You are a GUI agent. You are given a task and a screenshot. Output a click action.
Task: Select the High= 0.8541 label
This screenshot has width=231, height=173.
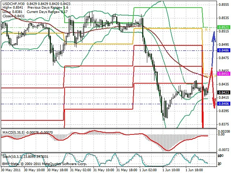13,8
